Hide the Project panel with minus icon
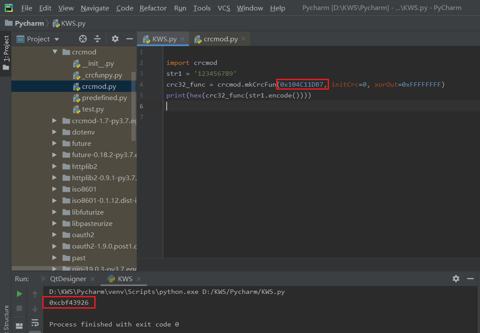 [130, 39]
